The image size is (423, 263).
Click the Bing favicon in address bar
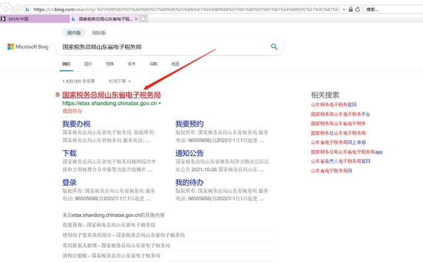pos(27,9)
